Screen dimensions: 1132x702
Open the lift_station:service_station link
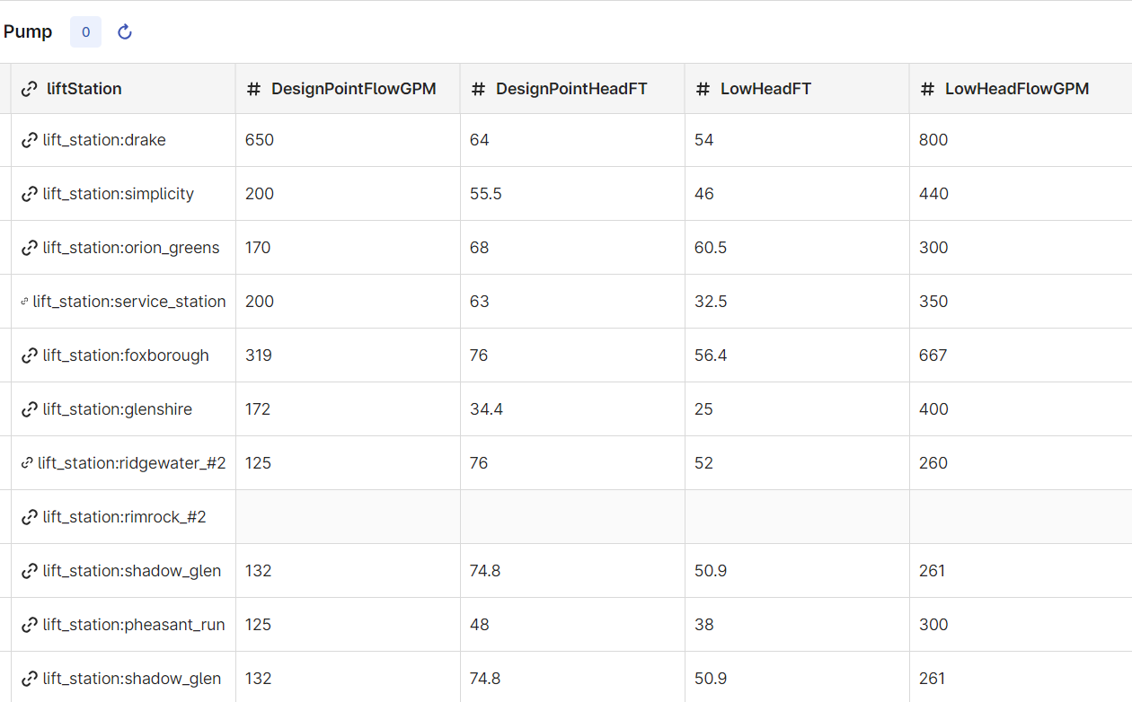pyautogui.click(x=129, y=302)
